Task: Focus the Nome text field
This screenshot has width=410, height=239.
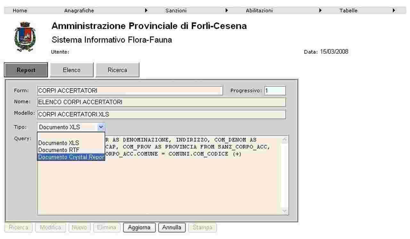Action: [161, 102]
